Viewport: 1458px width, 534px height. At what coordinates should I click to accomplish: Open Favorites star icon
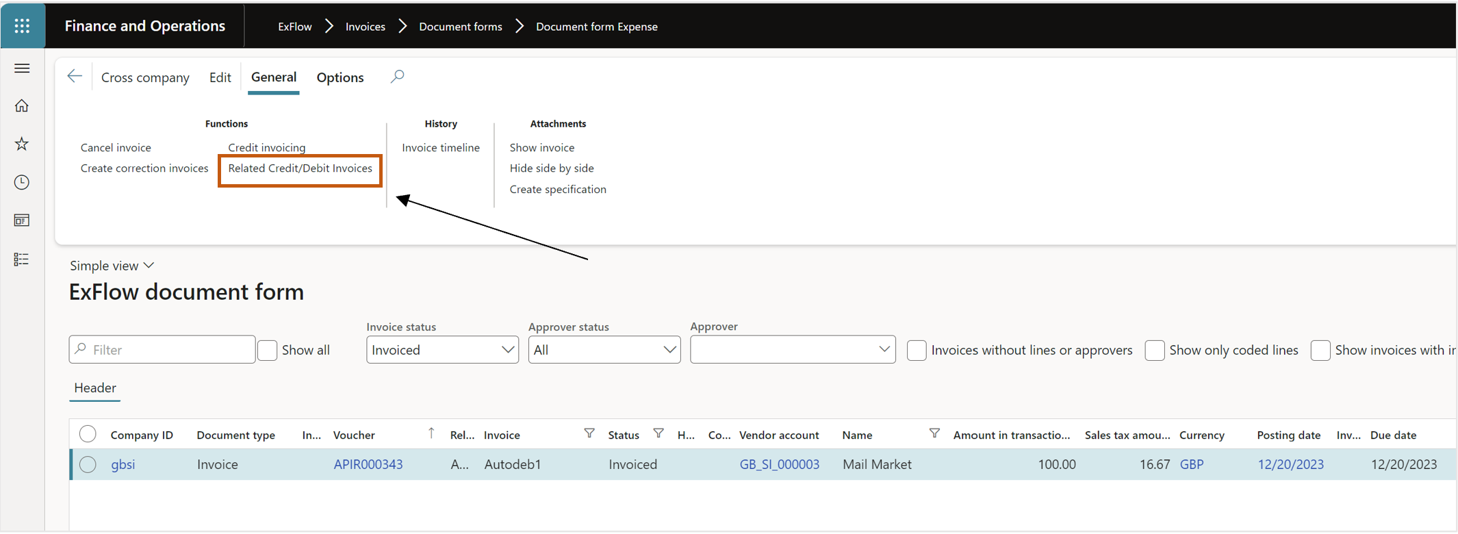coord(22,144)
